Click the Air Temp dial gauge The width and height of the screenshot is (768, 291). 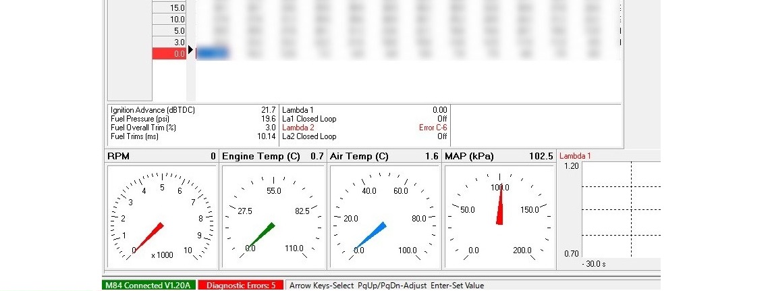(385, 217)
